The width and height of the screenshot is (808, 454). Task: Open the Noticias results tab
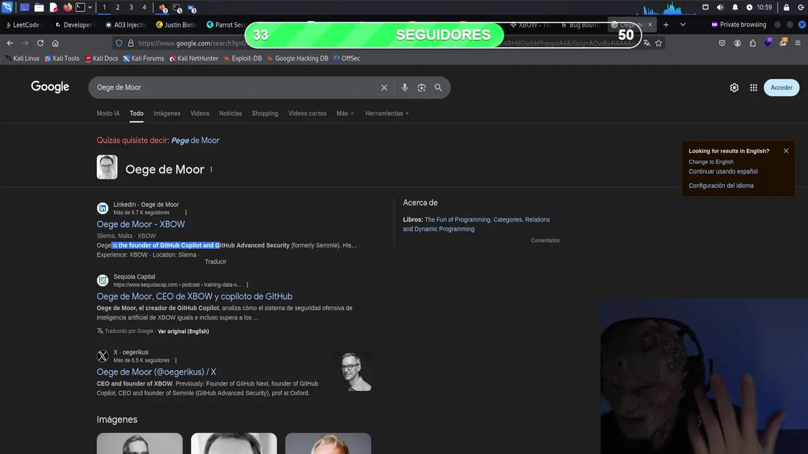click(230, 113)
